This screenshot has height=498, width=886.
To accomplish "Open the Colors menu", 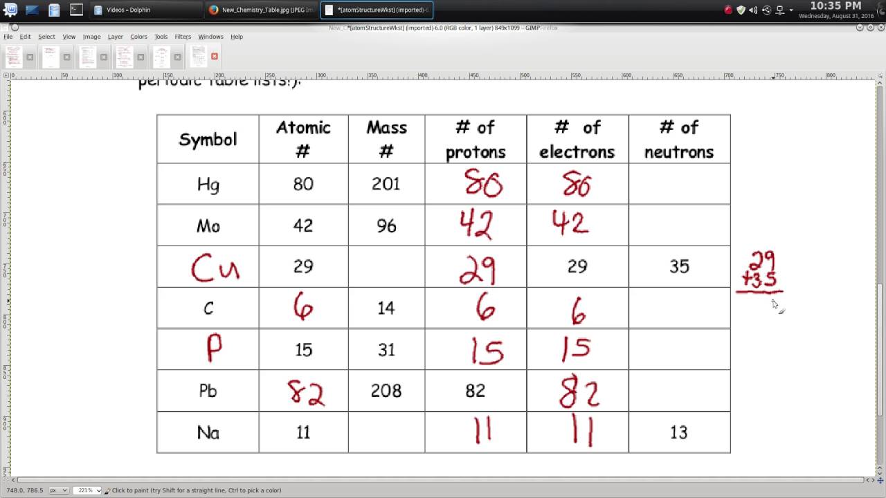I will (x=138, y=37).
